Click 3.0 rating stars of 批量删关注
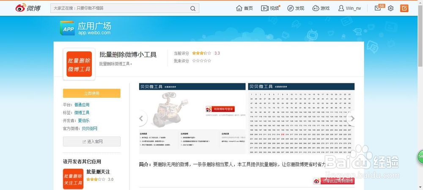The height and width of the screenshot is (190, 423). coord(96,179)
